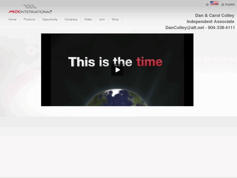Image resolution: width=237 pixels, height=178 pixels.
Task: Play the 'This is the time' video
Action: click(117, 70)
